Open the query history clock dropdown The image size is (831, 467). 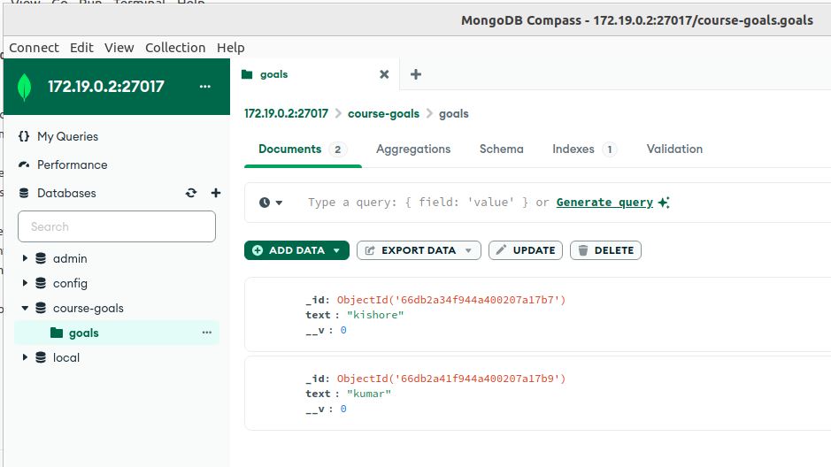point(271,203)
